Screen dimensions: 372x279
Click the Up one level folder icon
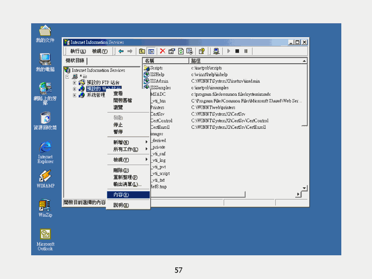142,51
